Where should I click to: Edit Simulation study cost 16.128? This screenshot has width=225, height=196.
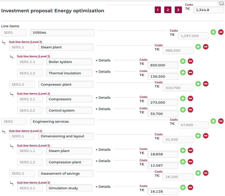click(163, 191)
